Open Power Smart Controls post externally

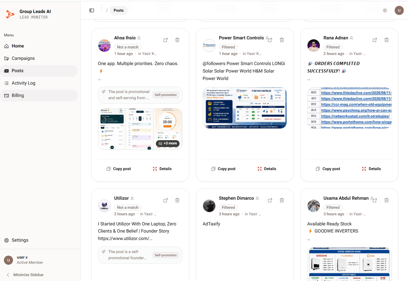pos(270,40)
